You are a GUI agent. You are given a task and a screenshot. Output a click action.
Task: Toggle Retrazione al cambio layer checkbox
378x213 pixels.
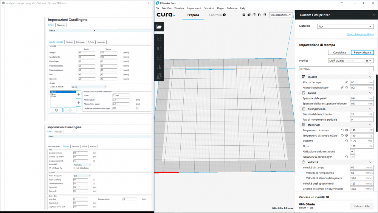[x=352, y=157]
